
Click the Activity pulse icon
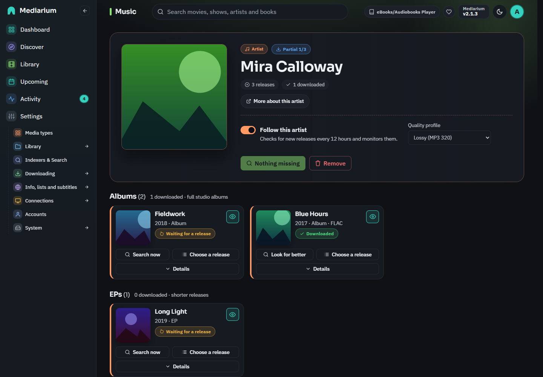(12, 99)
